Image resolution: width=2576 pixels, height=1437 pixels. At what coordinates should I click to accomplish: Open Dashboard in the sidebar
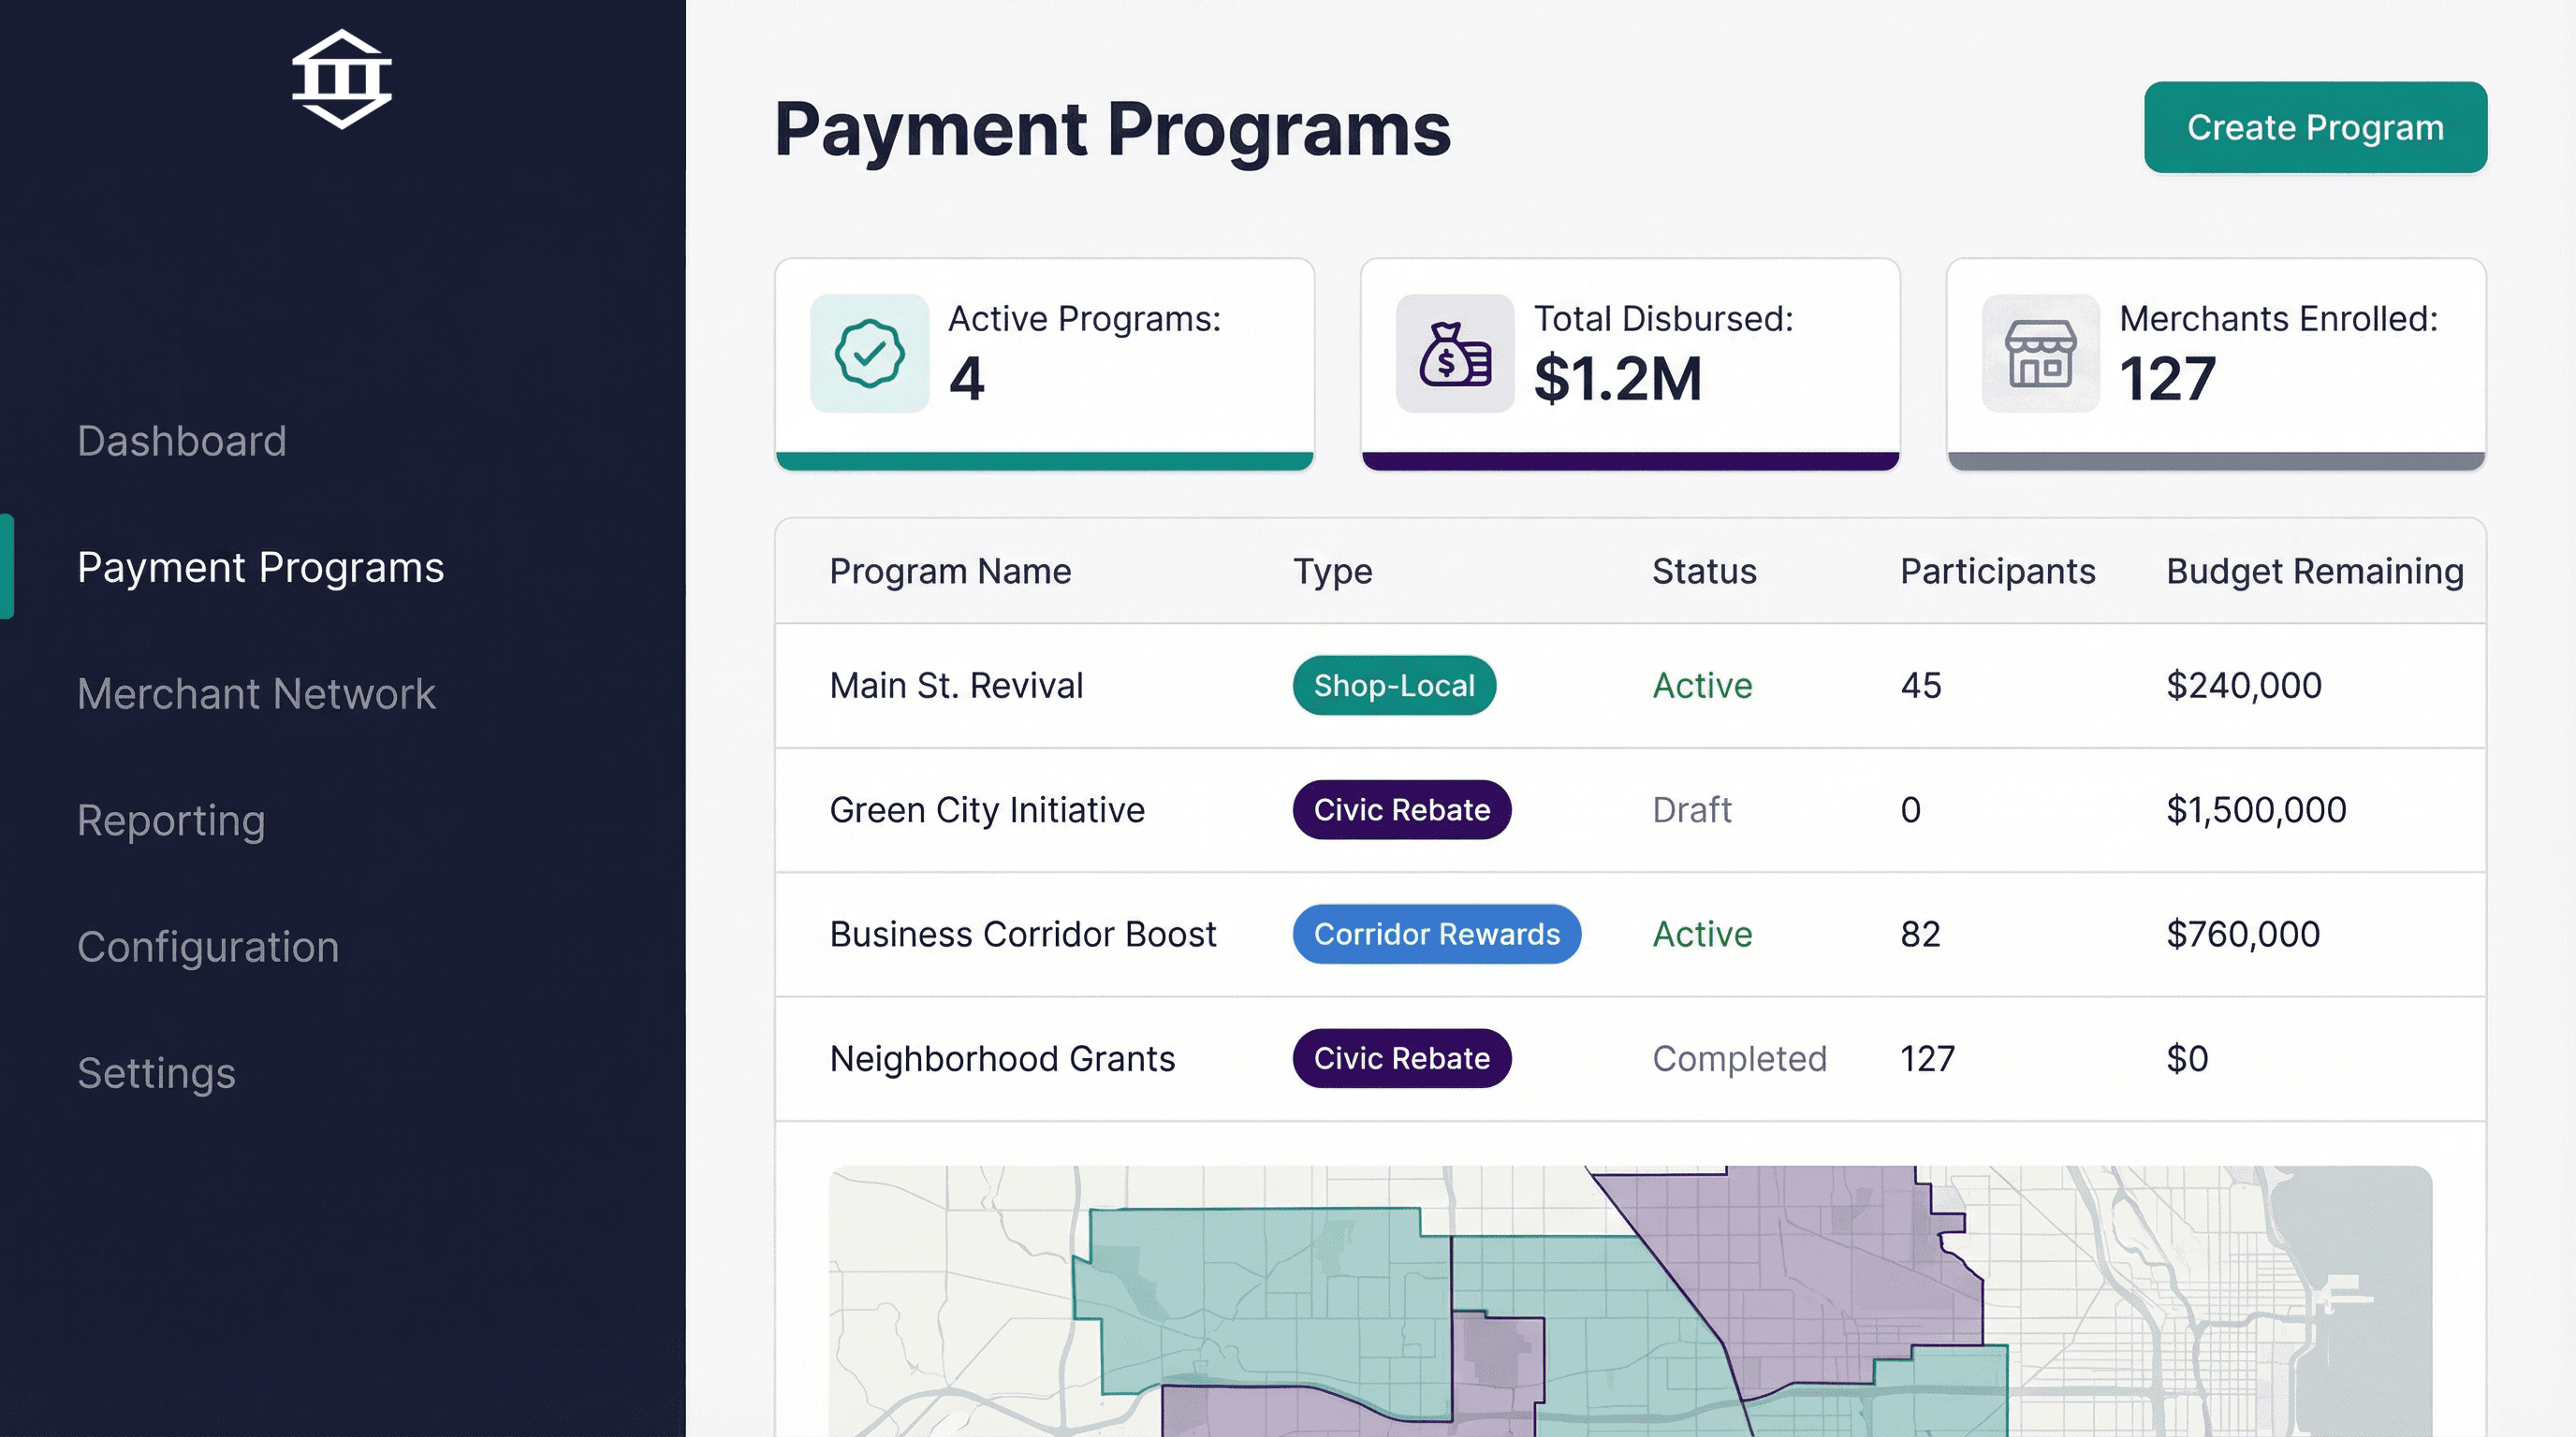(182, 441)
